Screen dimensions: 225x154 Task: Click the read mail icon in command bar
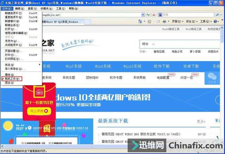[158, 21]
